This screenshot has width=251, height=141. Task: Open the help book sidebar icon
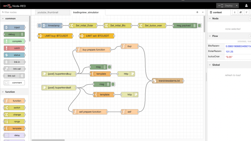click(x=241, y=12)
